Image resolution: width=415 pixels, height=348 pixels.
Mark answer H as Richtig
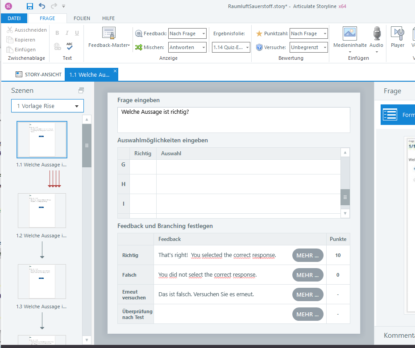(x=143, y=184)
